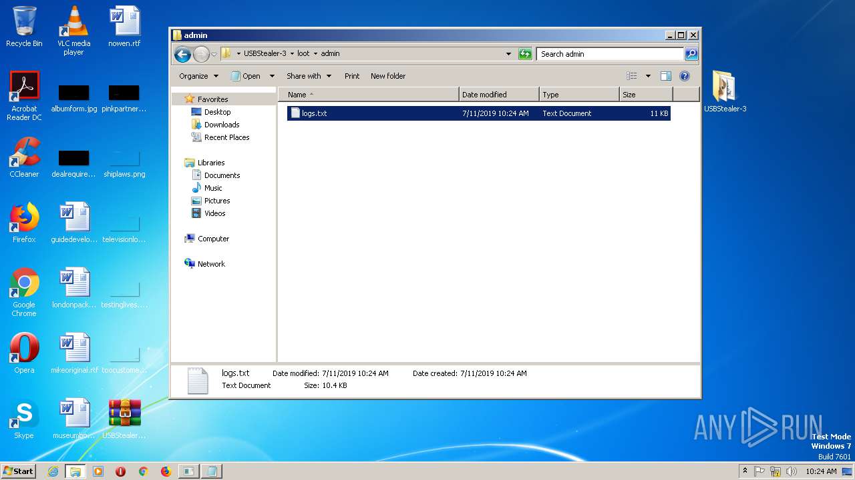Click the Windows Media Player taskbar icon

pos(98,471)
